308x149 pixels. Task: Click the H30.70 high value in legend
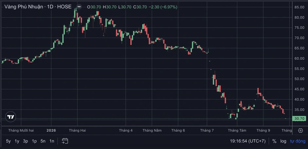point(110,7)
